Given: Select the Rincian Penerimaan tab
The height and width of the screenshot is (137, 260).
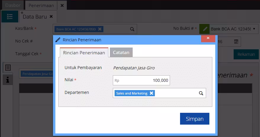Looking at the screenshot, I should [84, 53].
